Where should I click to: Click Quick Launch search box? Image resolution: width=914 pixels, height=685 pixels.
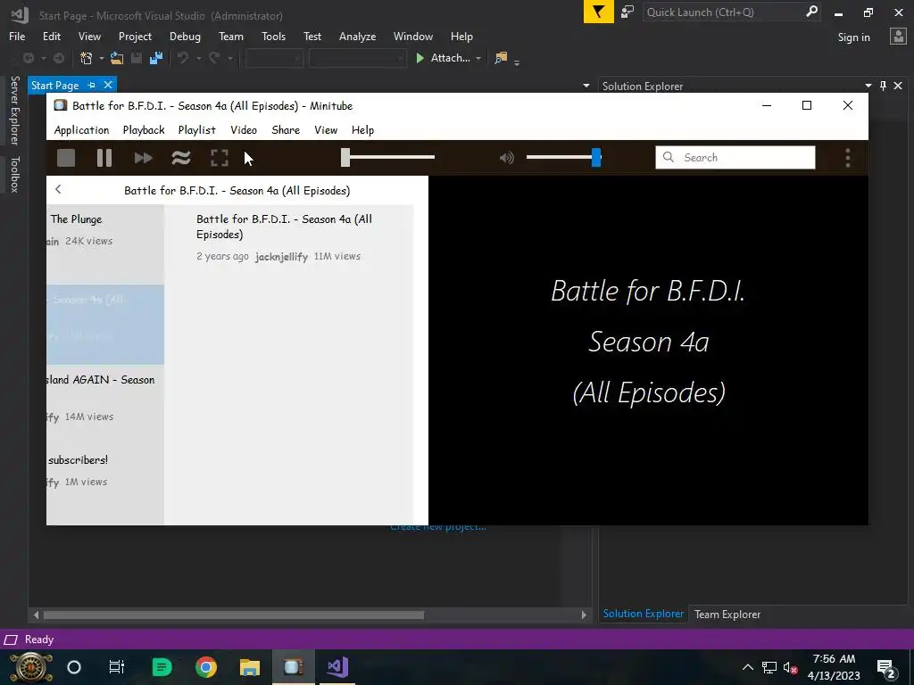(x=732, y=12)
